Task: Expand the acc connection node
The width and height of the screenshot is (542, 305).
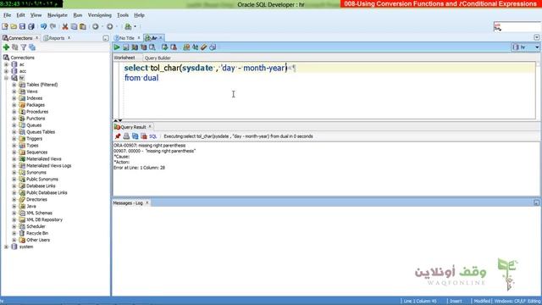Action: click(6, 71)
